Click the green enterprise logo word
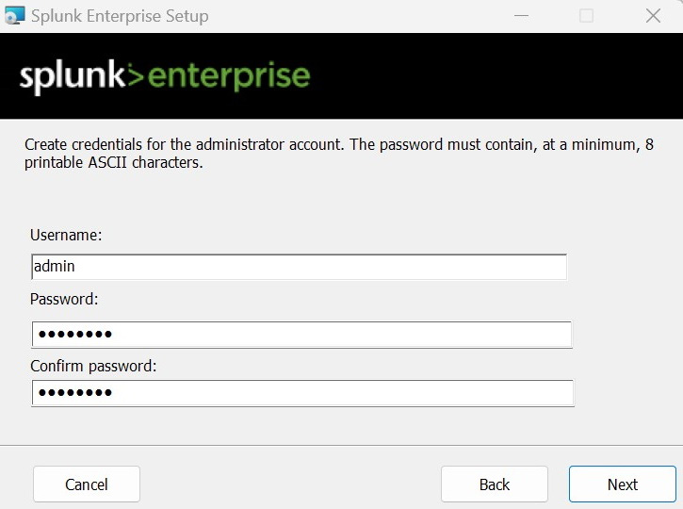The image size is (683, 509). (x=229, y=76)
